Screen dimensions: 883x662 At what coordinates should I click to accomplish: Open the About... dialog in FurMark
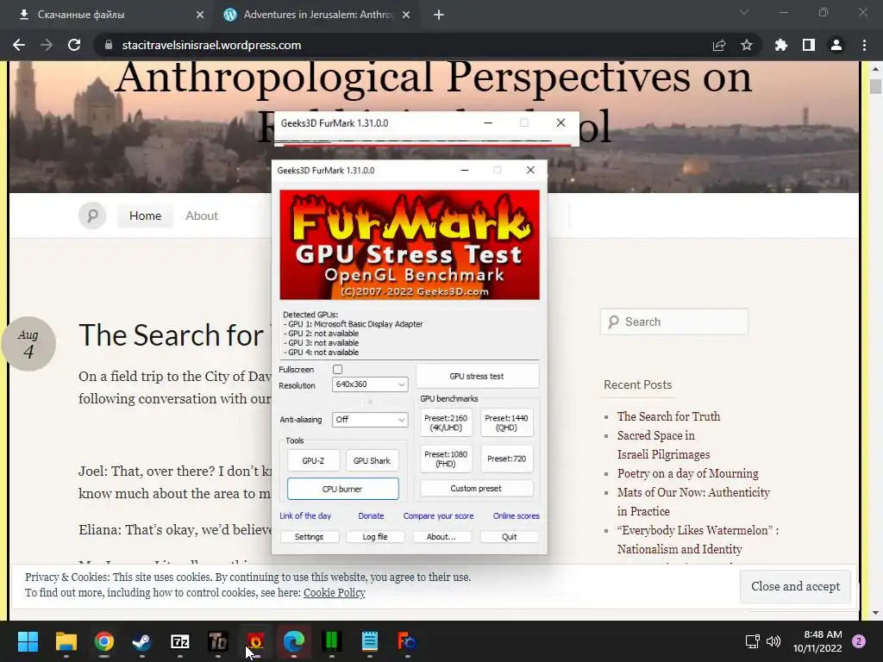coord(441,536)
